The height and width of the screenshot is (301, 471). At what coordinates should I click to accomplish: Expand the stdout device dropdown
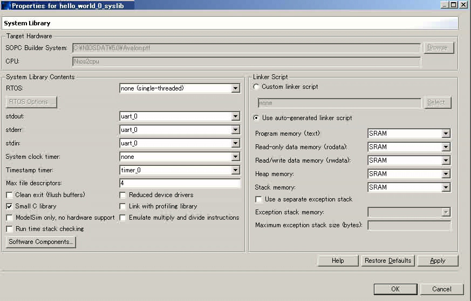point(235,116)
